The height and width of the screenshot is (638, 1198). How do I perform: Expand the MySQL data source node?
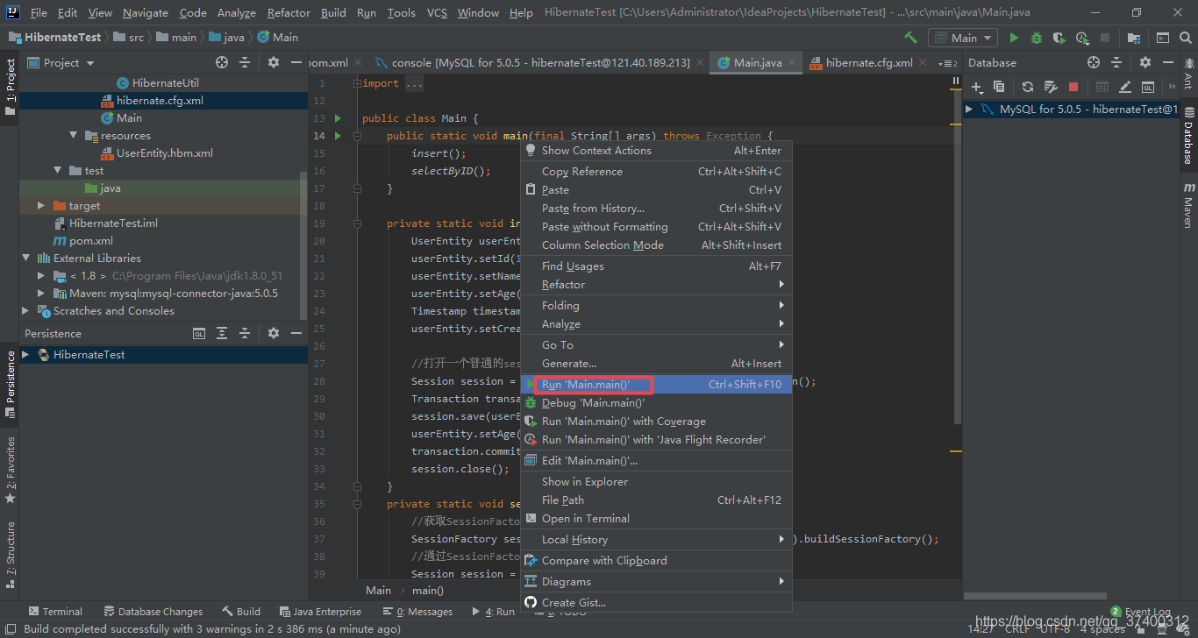click(x=969, y=110)
